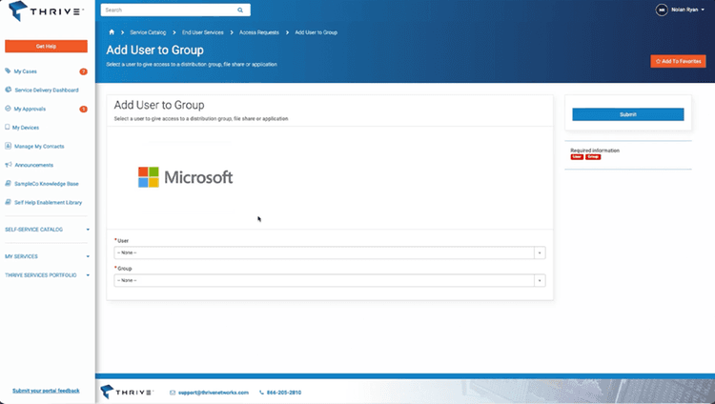Click the Nolan Ryan avatar icon
The width and height of the screenshot is (715, 404).
(x=662, y=10)
